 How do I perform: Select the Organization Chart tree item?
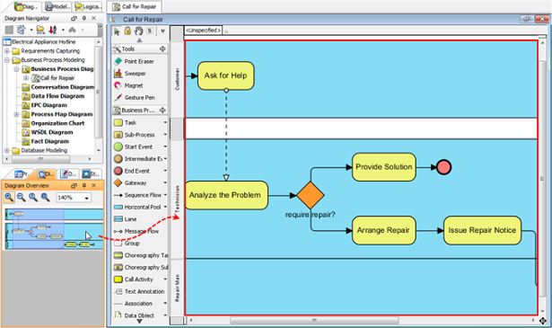pyautogui.click(x=54, y=123)
